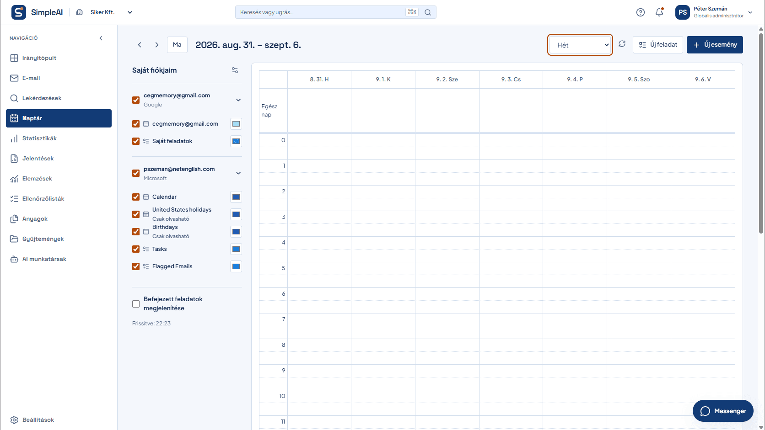Viewport: 765px width, 430px height.
Task: Click the calendar refresh icon
Action: pyautogui.click(x=622, y=44)
